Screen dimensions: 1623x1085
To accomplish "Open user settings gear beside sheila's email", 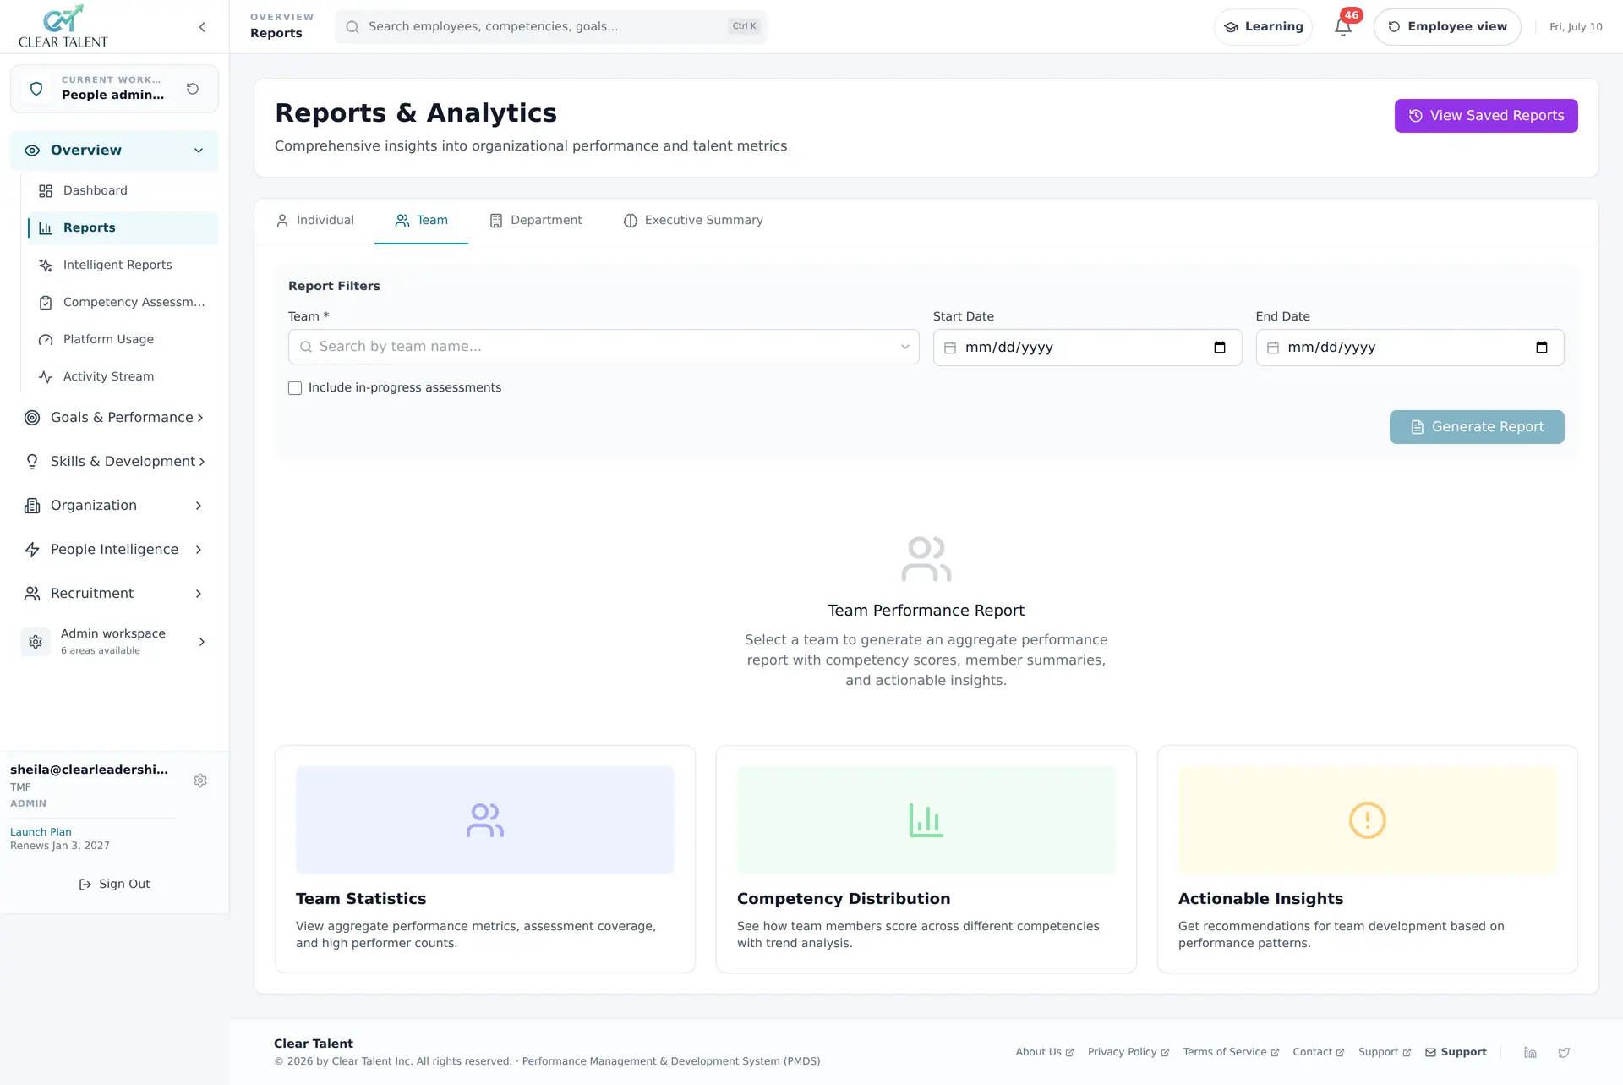I will (x=200, y=781).
